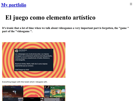Open the Smash gameplay collage image
The image size is (135, 101).
coord(34,93)
